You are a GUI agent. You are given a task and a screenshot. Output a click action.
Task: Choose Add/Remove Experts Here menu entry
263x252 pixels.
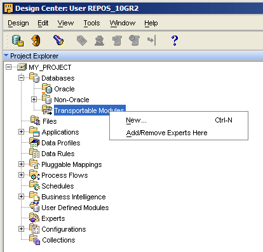(179, 133)
